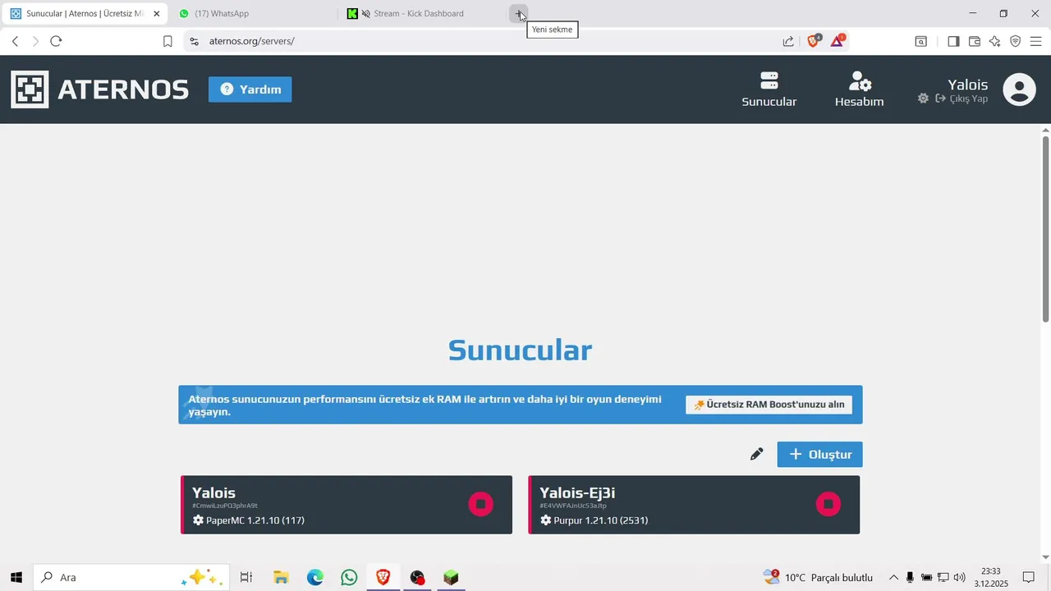Click the PaperMC 1.21.10 (117) text
Image resolution: width=1051 pixels, height=591 pixels.
click(x=255, y=520)
